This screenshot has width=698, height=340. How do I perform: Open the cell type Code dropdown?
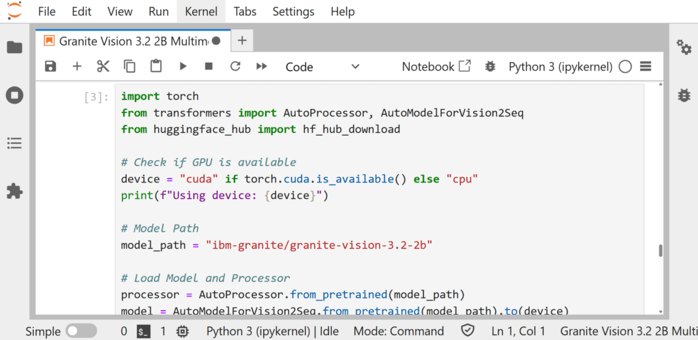[322, 67]
